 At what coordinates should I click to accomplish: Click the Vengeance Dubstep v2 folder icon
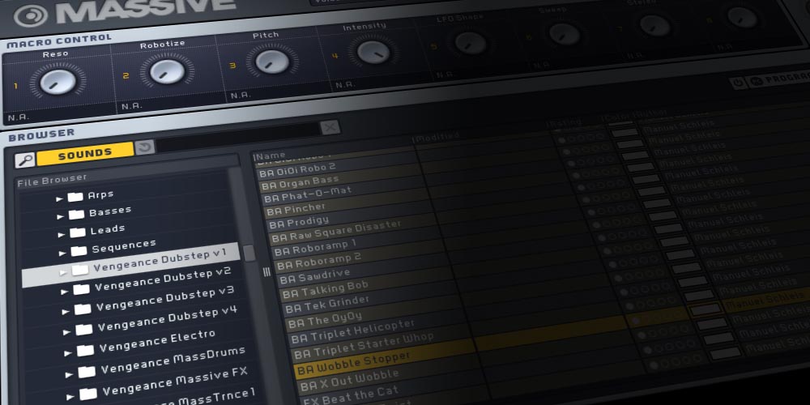[81, 289]
